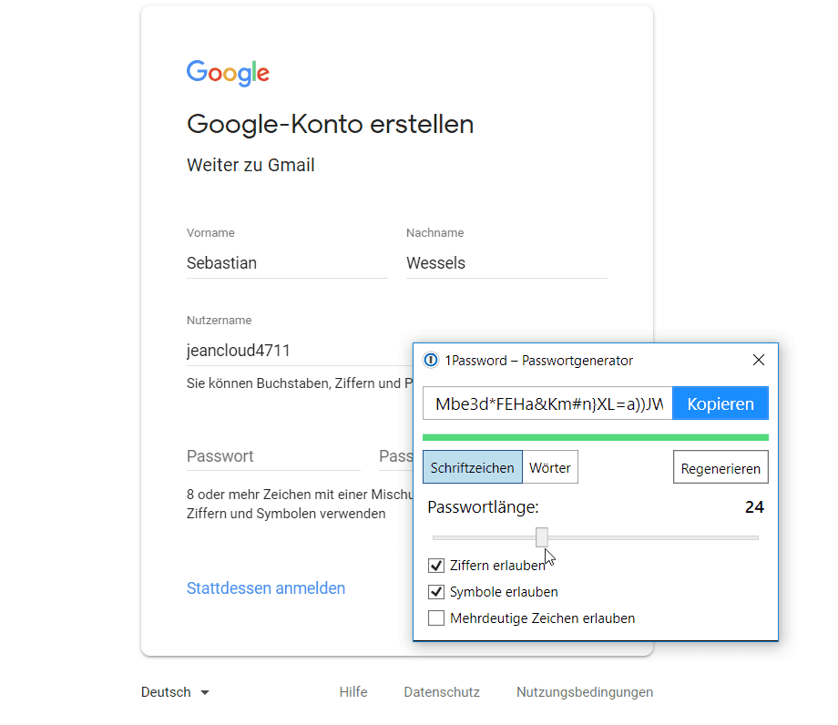Select the Schriftzeichen tab
Image resolution: width=838 pixels, height=725 pixels.
click(x=473, y=467)
